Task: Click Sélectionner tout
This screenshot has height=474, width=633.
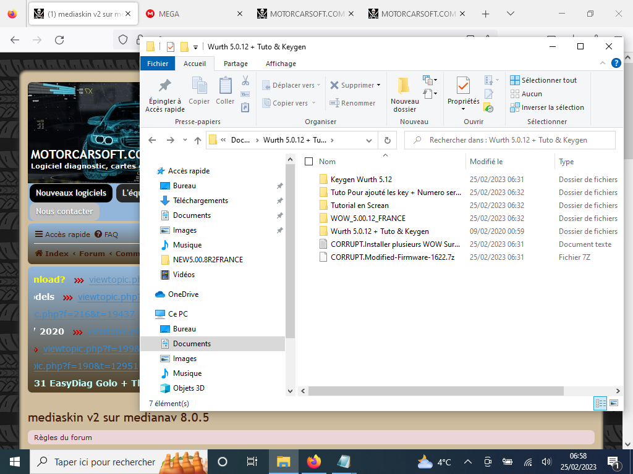Action: (543, 80)
